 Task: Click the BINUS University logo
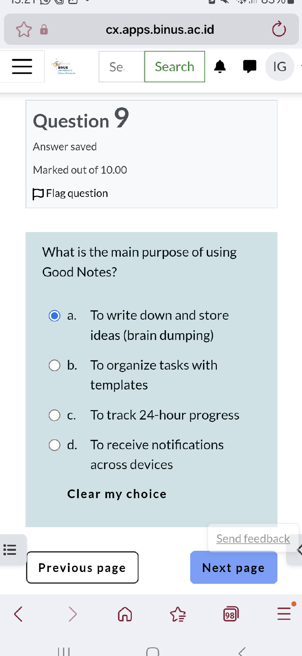pyautogui.click(x=64, y=66)
